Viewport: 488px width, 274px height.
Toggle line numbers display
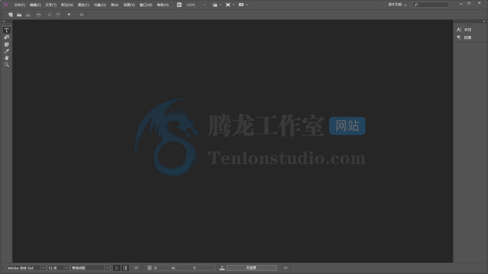point(117,268)
